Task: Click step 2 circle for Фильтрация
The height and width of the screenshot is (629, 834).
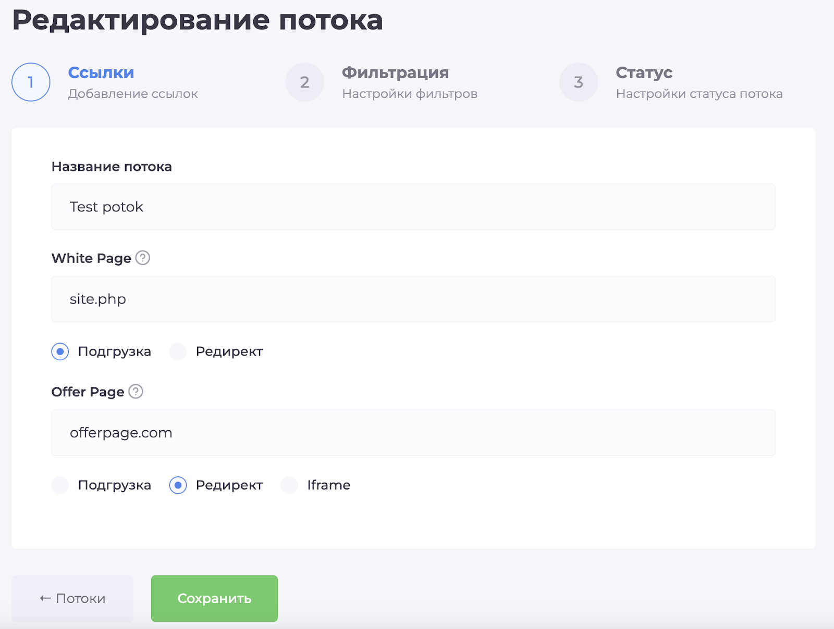Action: [305, 82]
